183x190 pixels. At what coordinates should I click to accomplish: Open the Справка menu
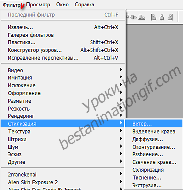coord(85,5)
